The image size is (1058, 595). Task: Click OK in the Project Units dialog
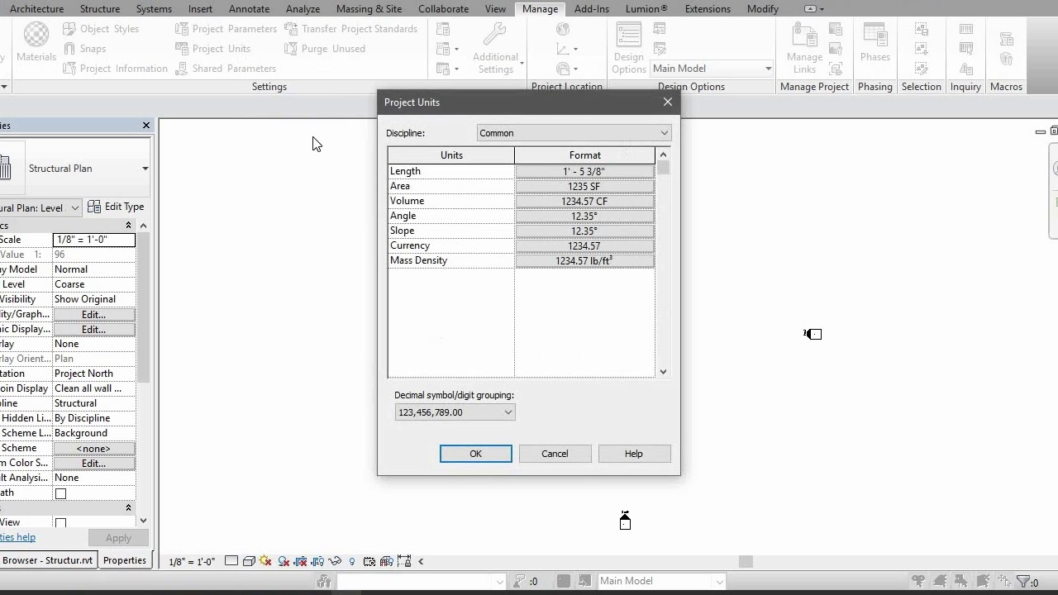(x=476, y=454)
